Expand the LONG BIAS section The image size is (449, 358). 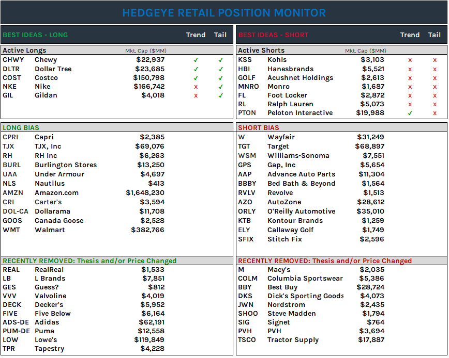19,127
